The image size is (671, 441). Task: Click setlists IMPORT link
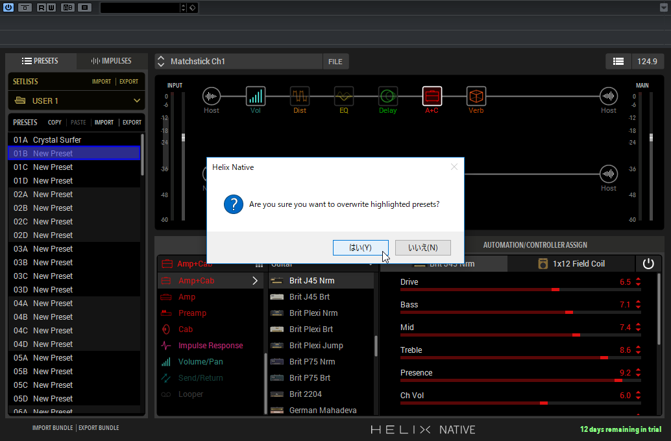(x=101, y=81)
